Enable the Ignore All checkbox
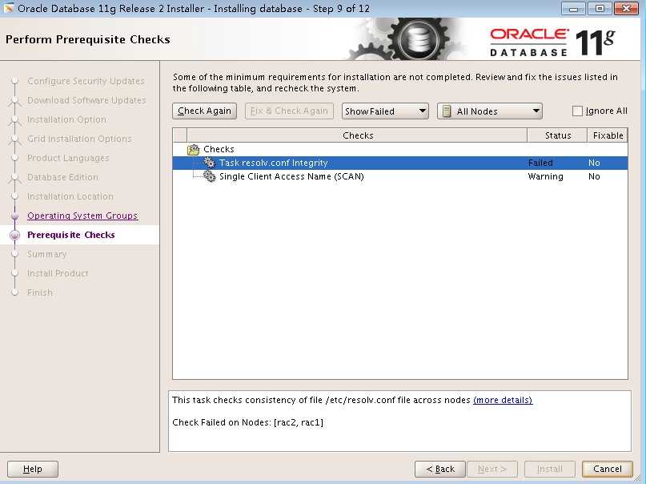Viewport: 646px width, 484px height. 578,111
